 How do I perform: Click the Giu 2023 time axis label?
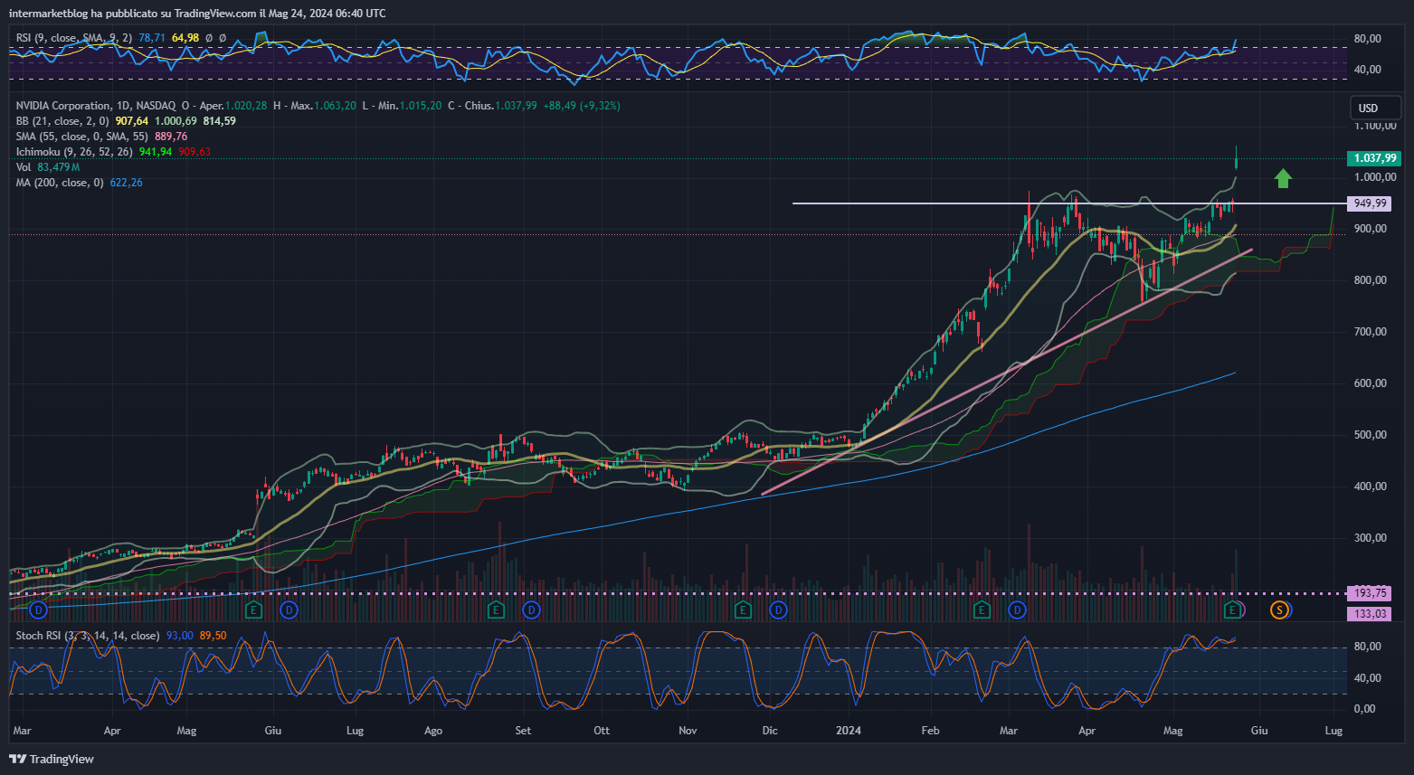tap(272, 731)
